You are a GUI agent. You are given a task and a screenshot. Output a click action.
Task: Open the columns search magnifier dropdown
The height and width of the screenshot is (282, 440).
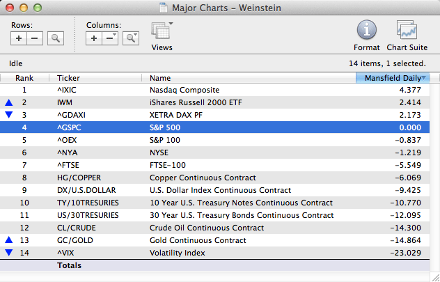pyautogui.click(x=130, y=38)
